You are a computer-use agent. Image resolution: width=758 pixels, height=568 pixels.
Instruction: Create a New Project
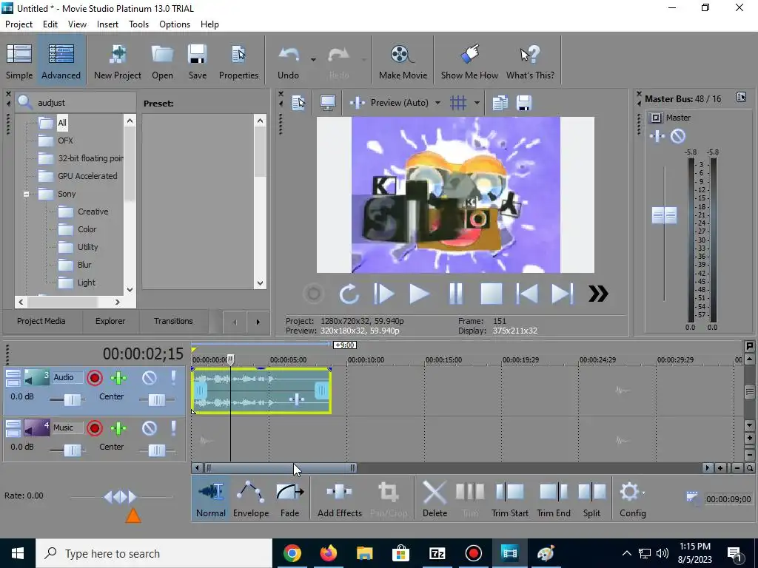click(x=118, y=61)
